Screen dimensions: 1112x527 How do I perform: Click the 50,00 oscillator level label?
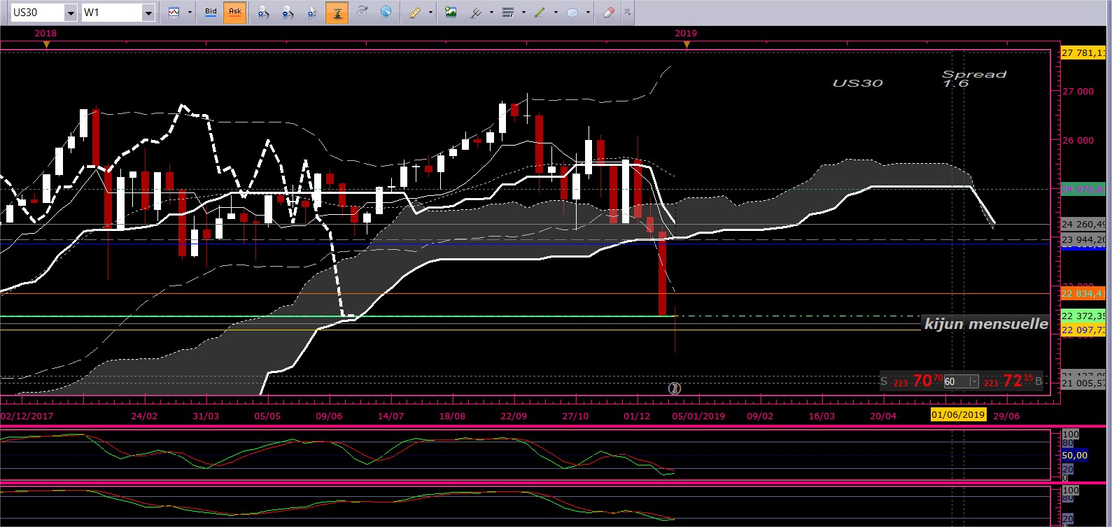pos(1074,455)
